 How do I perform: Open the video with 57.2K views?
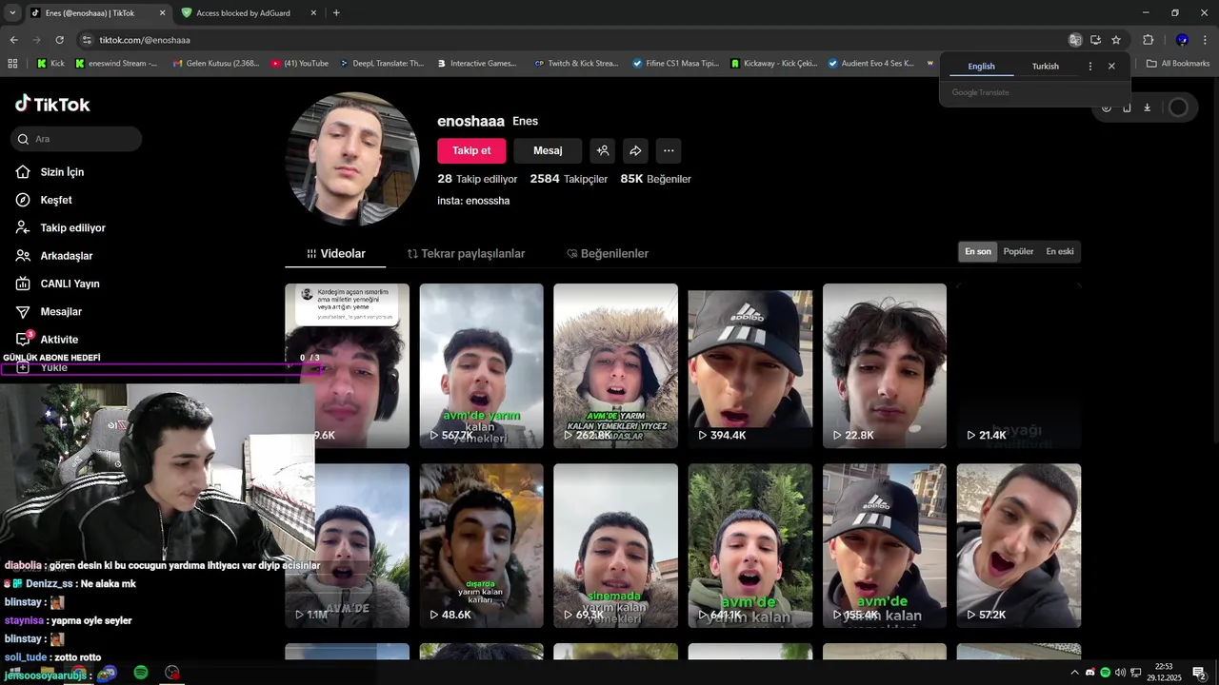1019,545
